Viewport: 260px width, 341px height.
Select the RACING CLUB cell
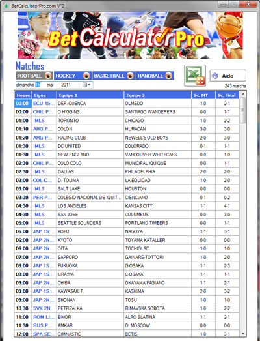pos(90,138)
